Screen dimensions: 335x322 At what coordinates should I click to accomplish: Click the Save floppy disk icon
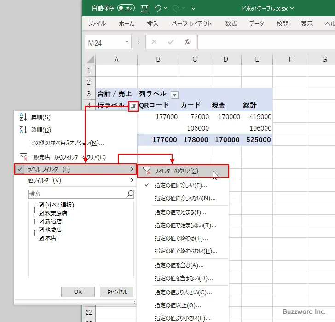coord(144,9)
